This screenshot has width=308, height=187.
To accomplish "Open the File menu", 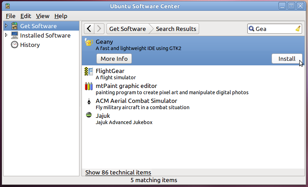I will [10, 16].
